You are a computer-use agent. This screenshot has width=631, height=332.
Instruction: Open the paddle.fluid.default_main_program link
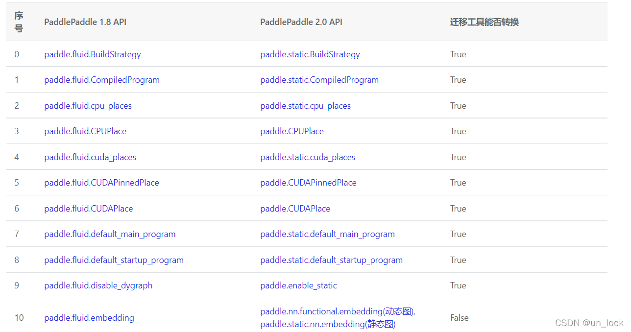[x=110, y=234]
